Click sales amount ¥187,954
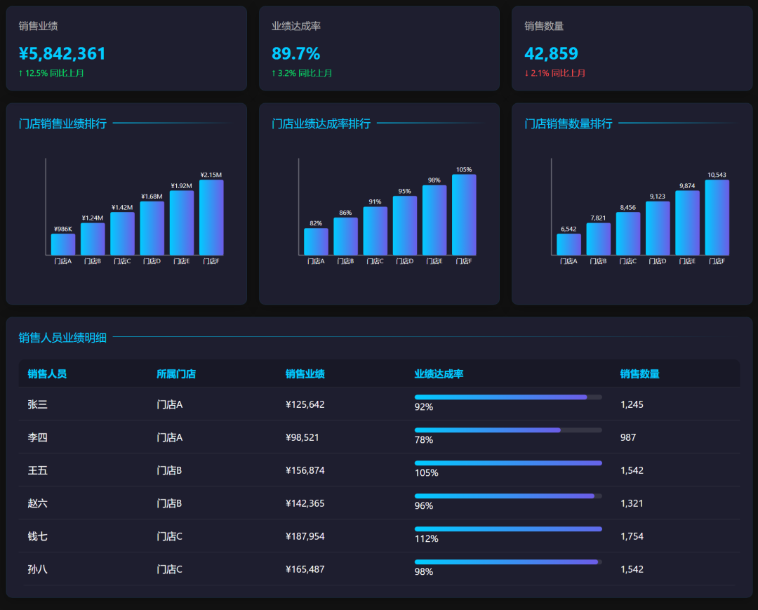This screenshot has width=758, height=610. point(305,536)
